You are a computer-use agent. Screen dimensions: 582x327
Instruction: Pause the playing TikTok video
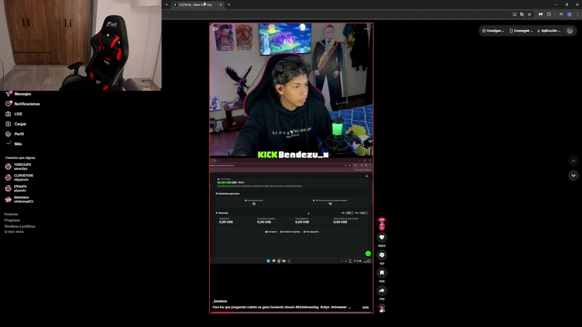coord(291,168)
